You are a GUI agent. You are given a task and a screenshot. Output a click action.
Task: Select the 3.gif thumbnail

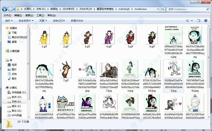point(87,35)
